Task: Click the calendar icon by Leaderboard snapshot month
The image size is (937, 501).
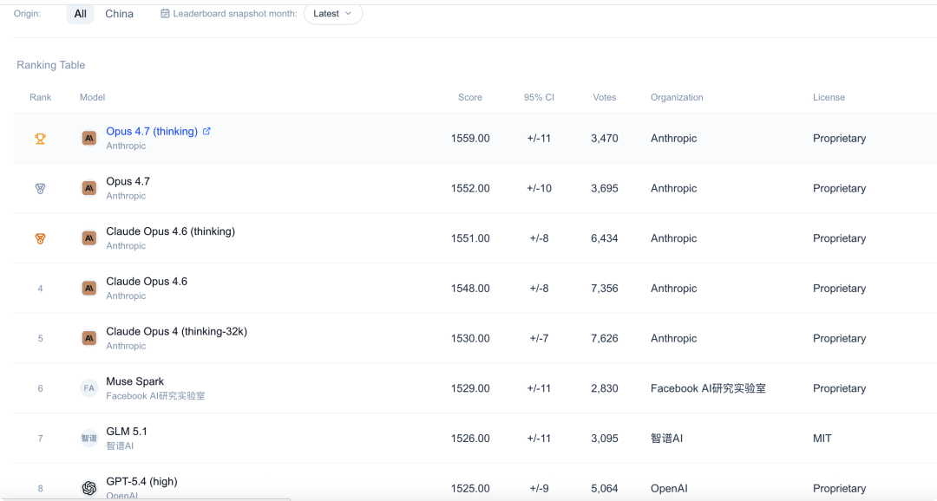Action: click(x=165, y=14)
